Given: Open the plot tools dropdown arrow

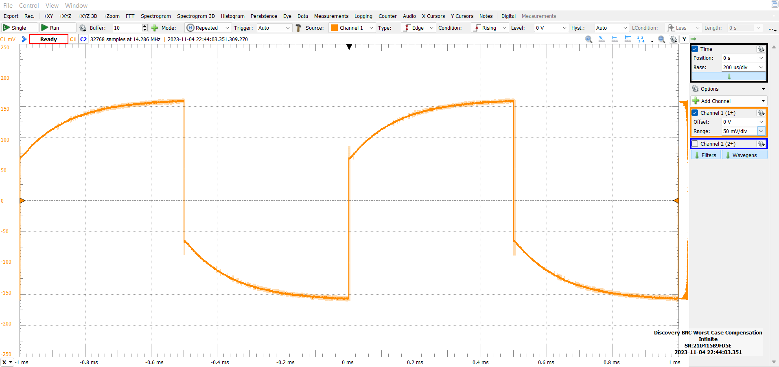Looking at the screenshot, I should (652, 41).
